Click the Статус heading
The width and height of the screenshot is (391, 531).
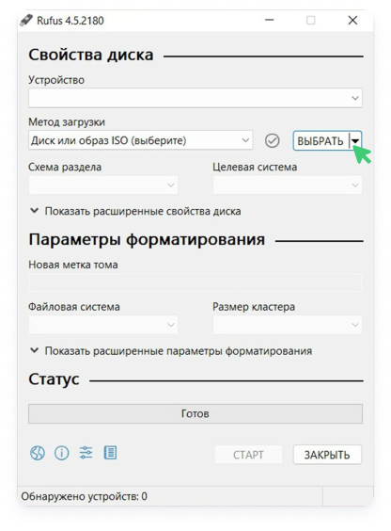point(54,379)
